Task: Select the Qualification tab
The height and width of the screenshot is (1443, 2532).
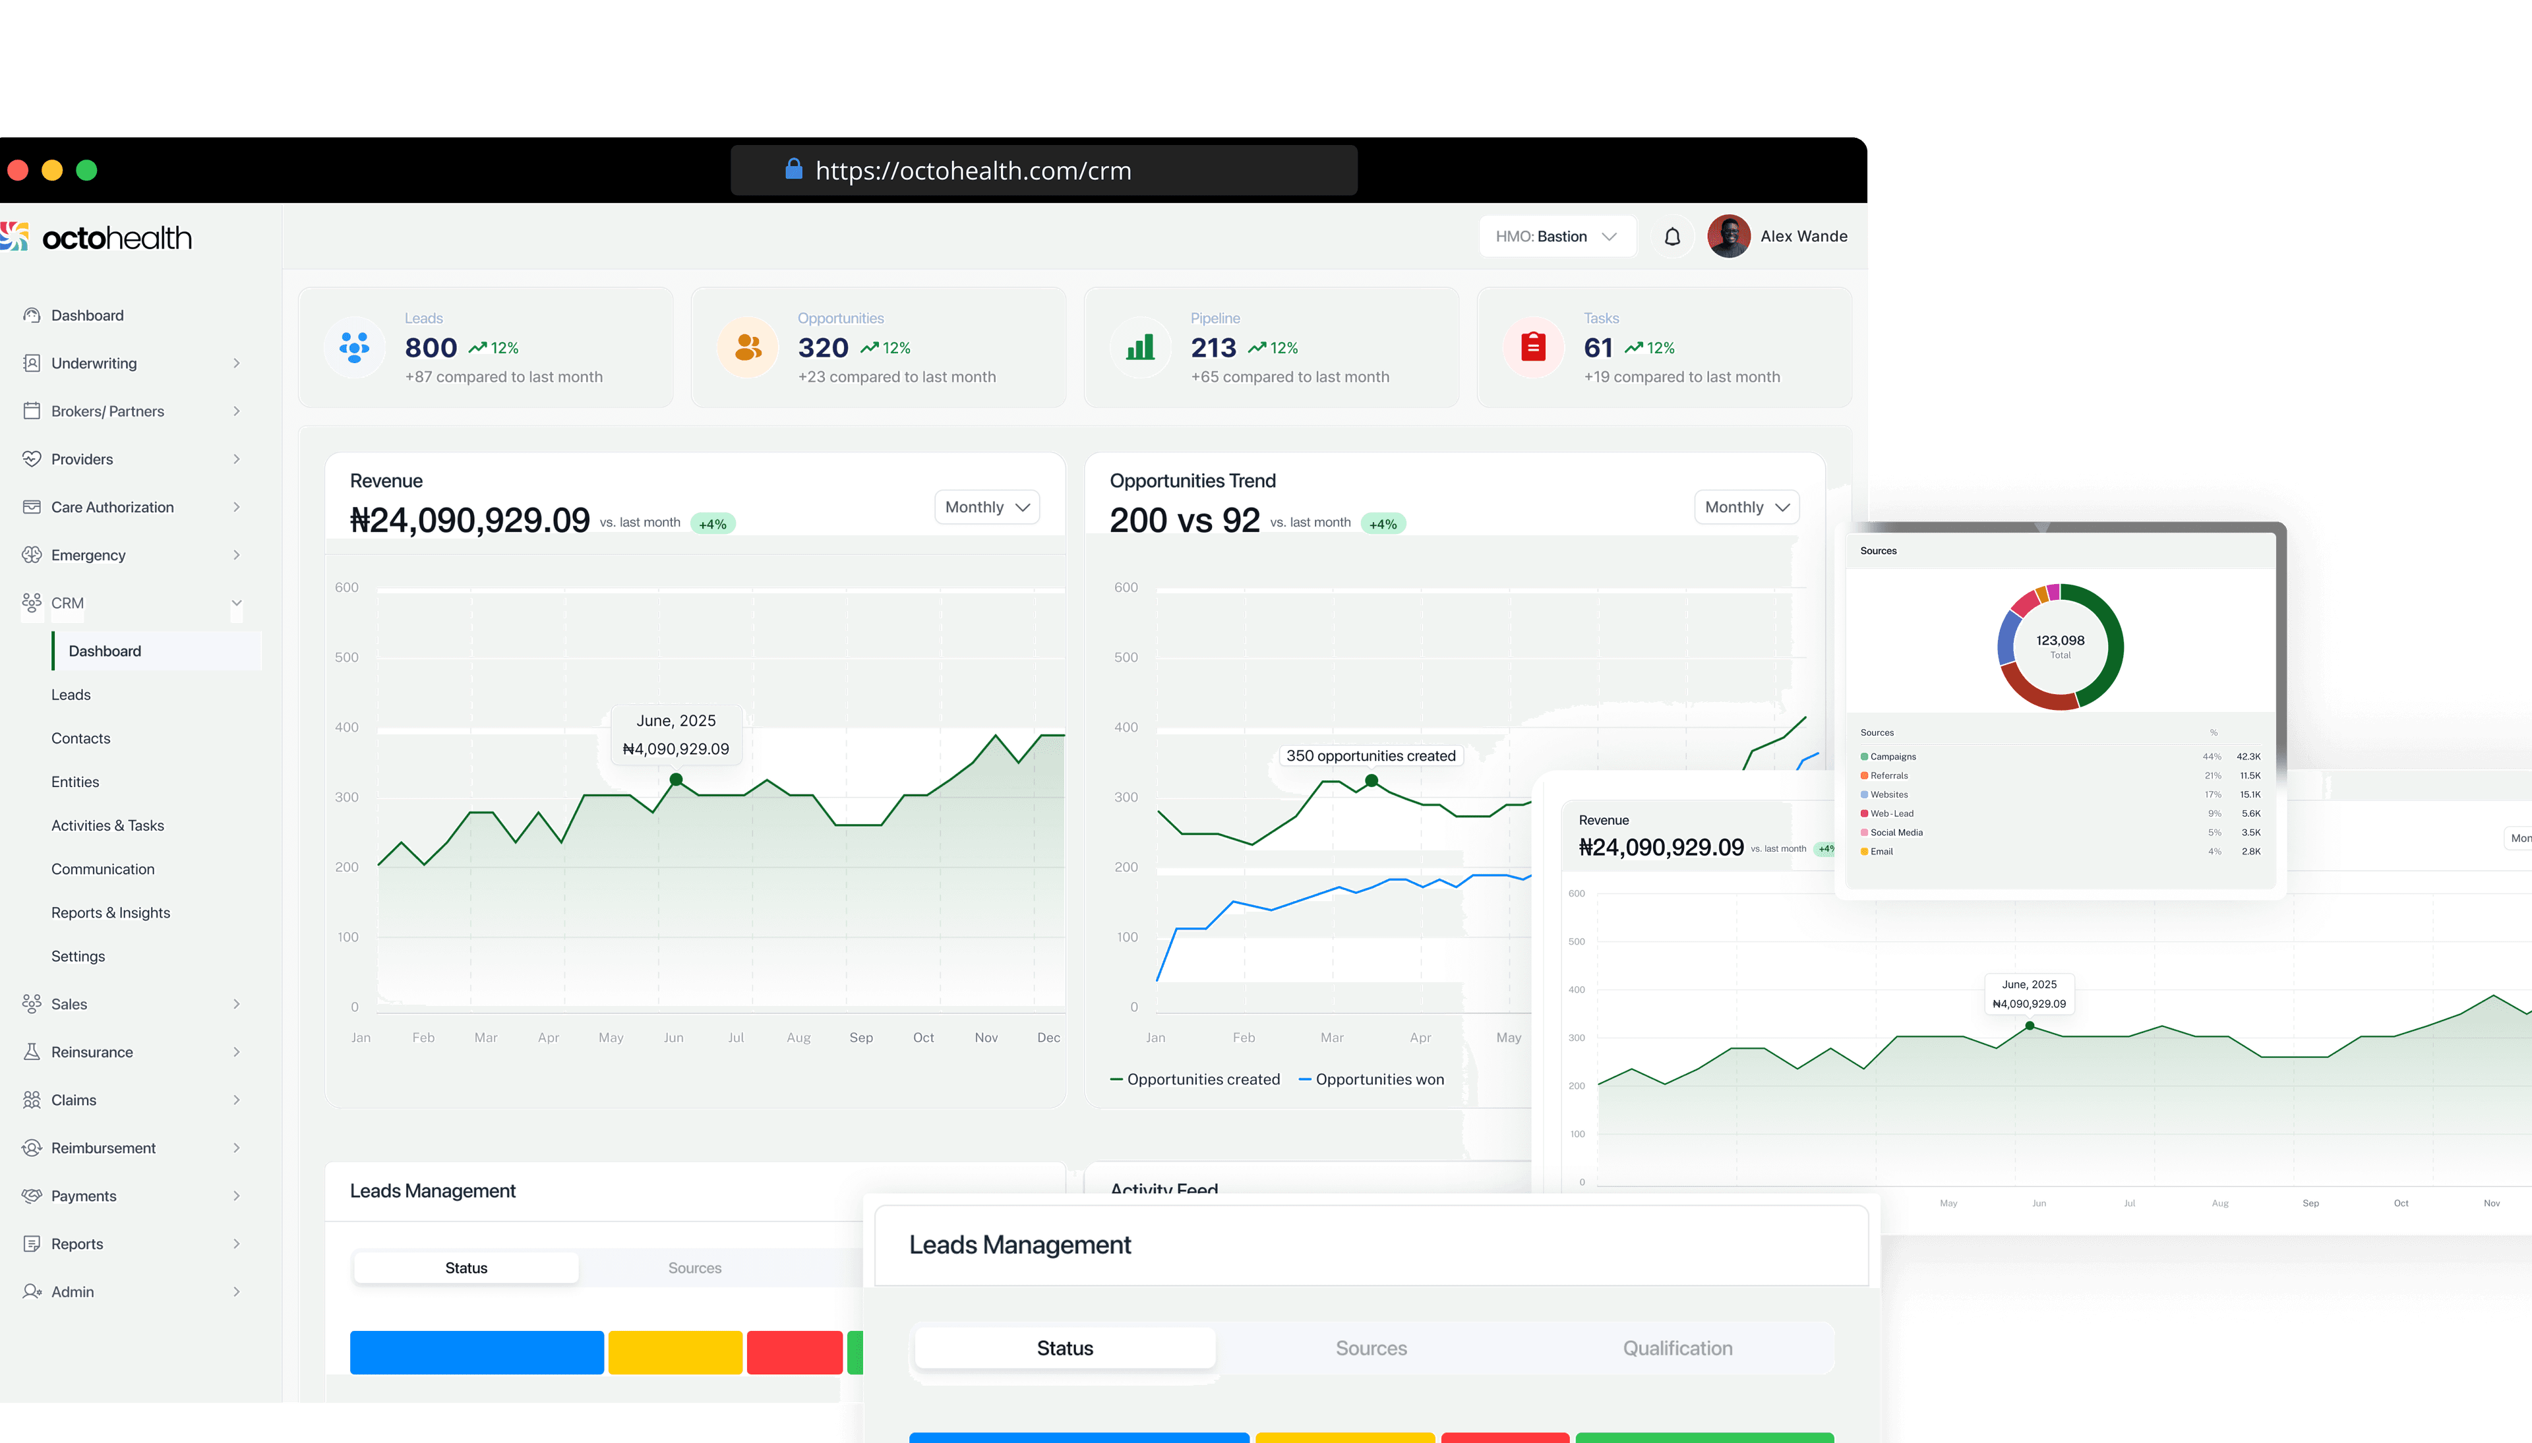Action: click(1677, 1348)
